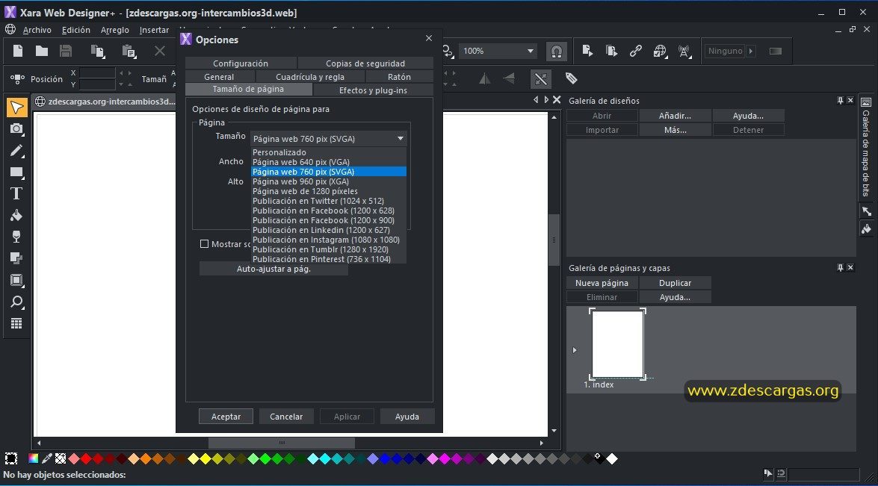Pin the Galería de diseños panel

coord(840,100)
